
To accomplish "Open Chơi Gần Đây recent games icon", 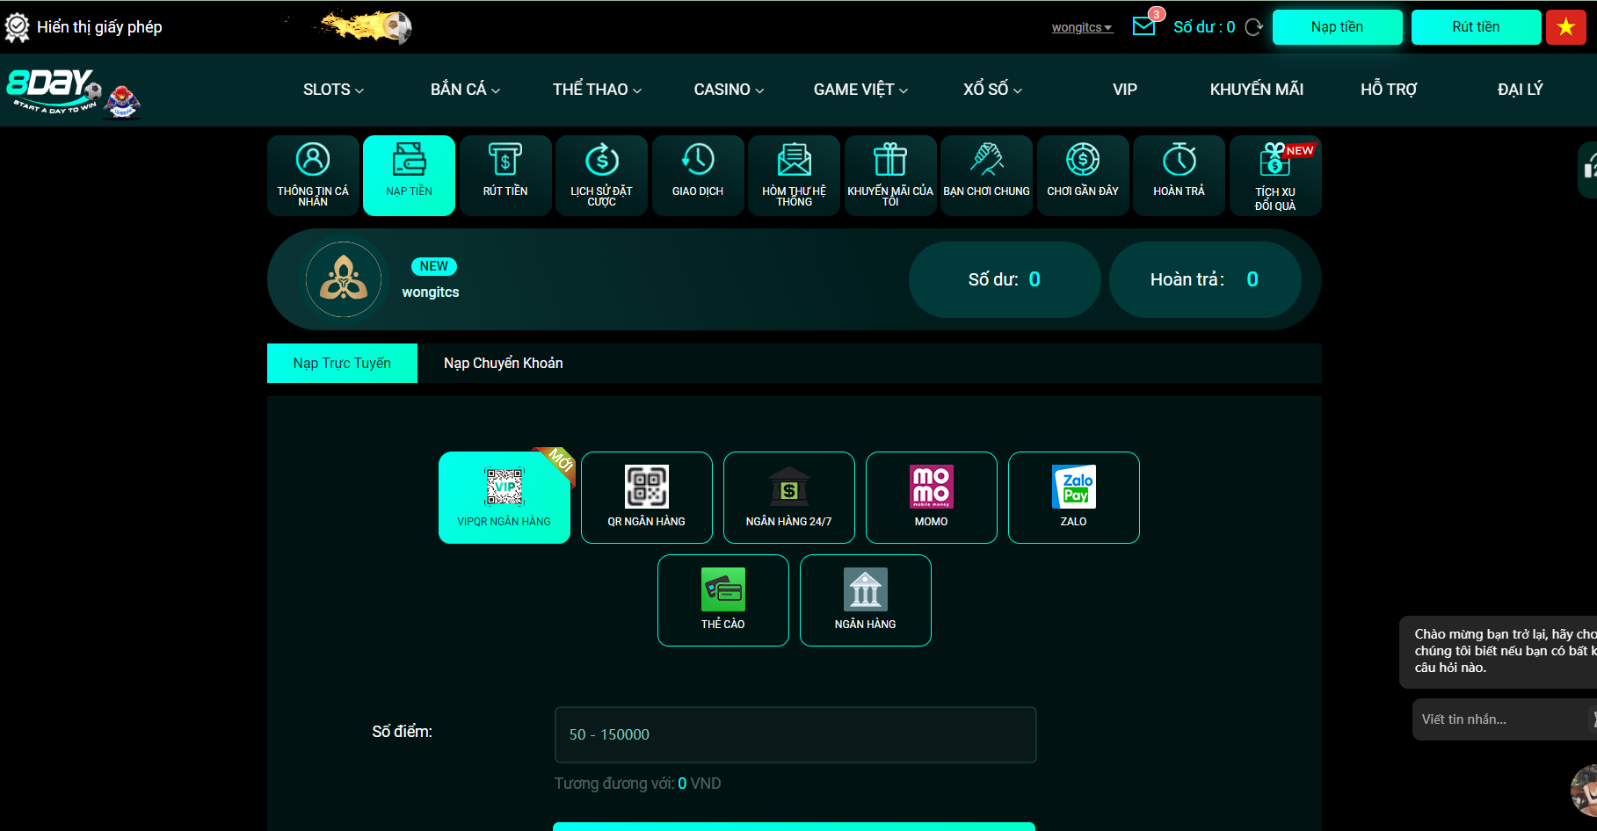I will point(1083,175).
